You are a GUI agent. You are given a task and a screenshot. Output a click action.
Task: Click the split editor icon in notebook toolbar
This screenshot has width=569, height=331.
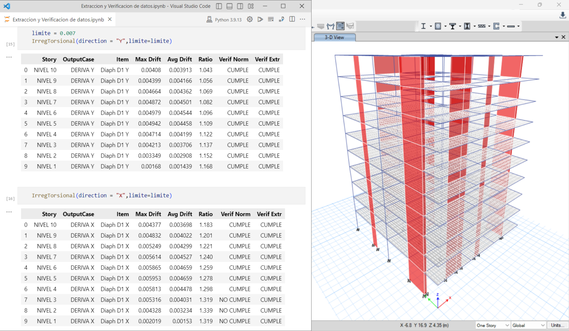coord(292,19)
